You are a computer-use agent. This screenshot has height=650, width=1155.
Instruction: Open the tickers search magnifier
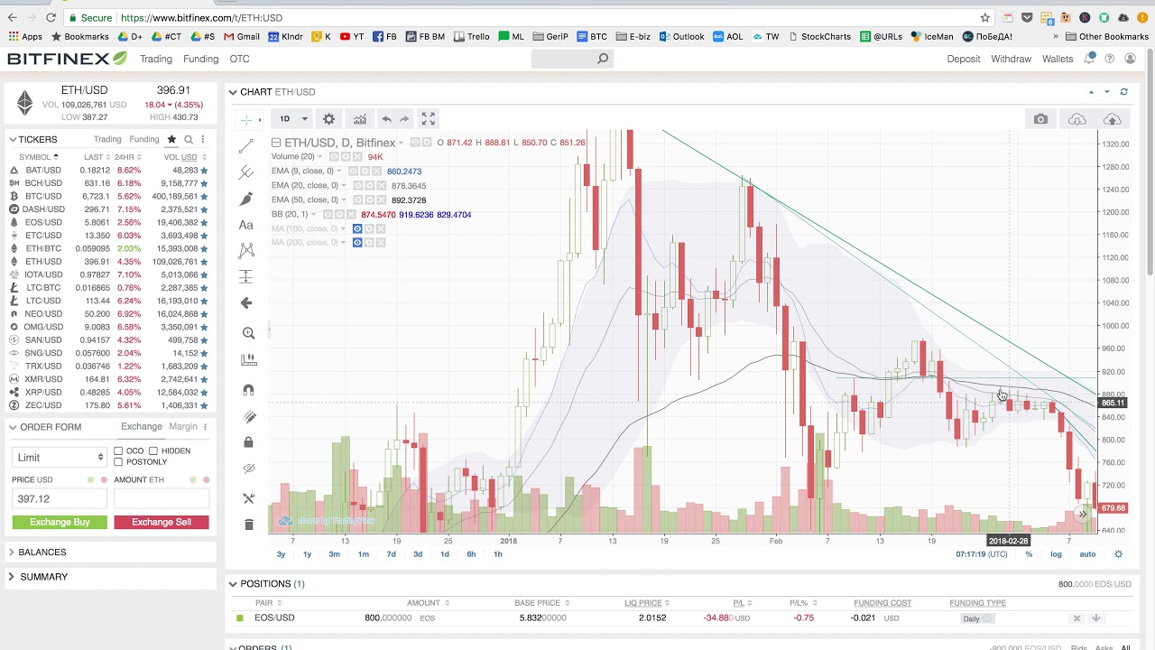pyautogui.click(x=189, y=139)
